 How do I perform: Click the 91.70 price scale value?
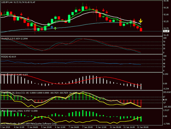166,28
